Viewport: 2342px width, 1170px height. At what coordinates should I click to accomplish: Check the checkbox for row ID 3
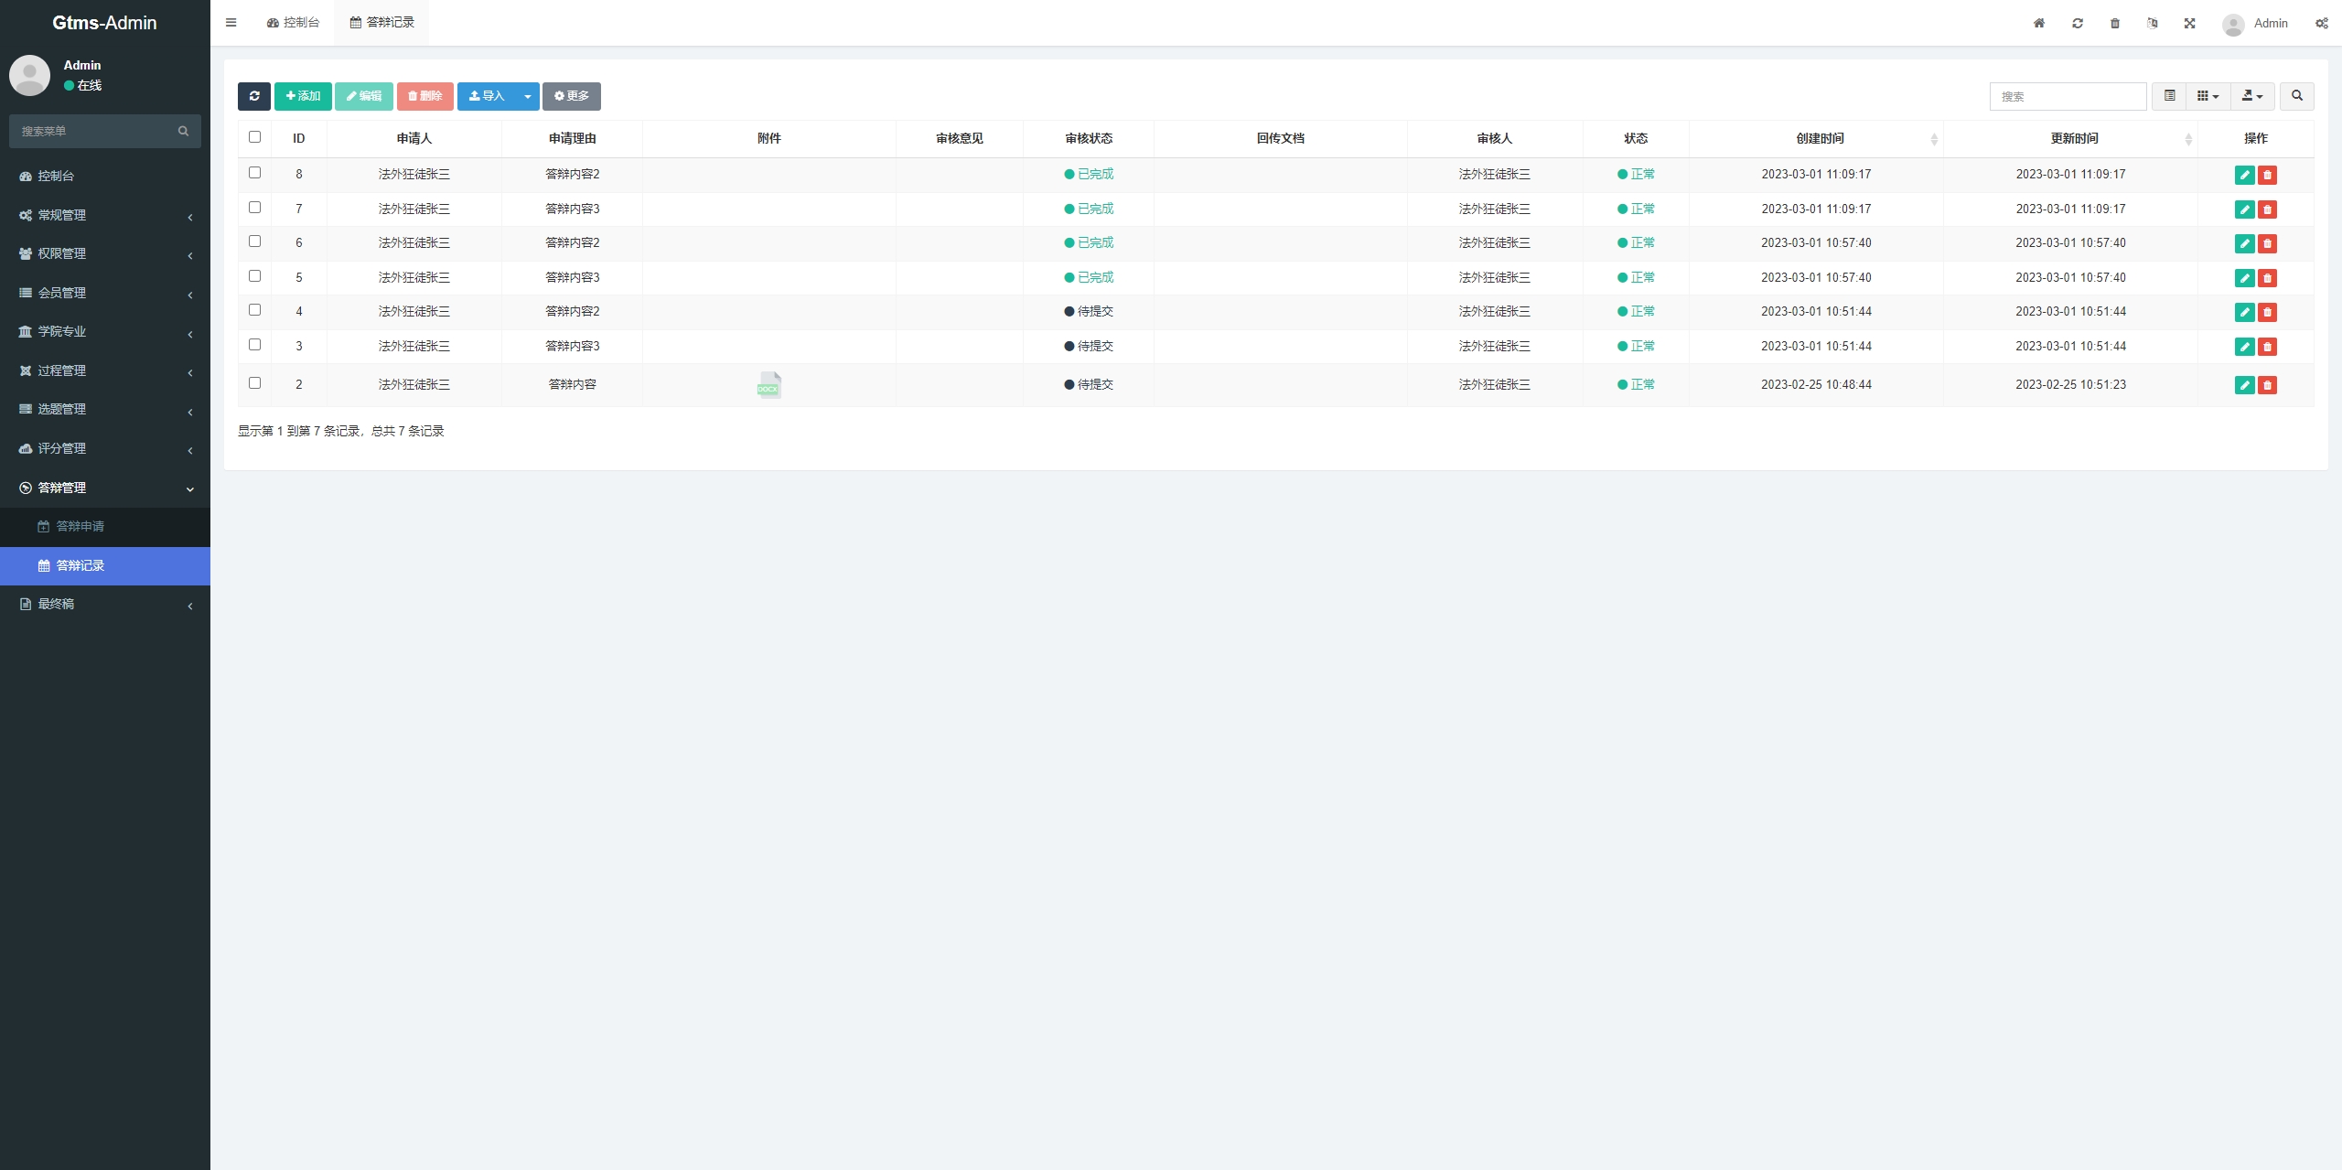tap(254, 345)
